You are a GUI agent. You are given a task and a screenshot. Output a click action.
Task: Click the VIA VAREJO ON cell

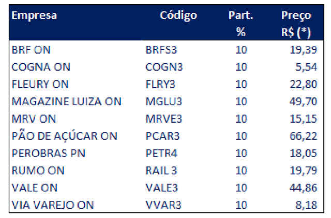pos(53,205)
